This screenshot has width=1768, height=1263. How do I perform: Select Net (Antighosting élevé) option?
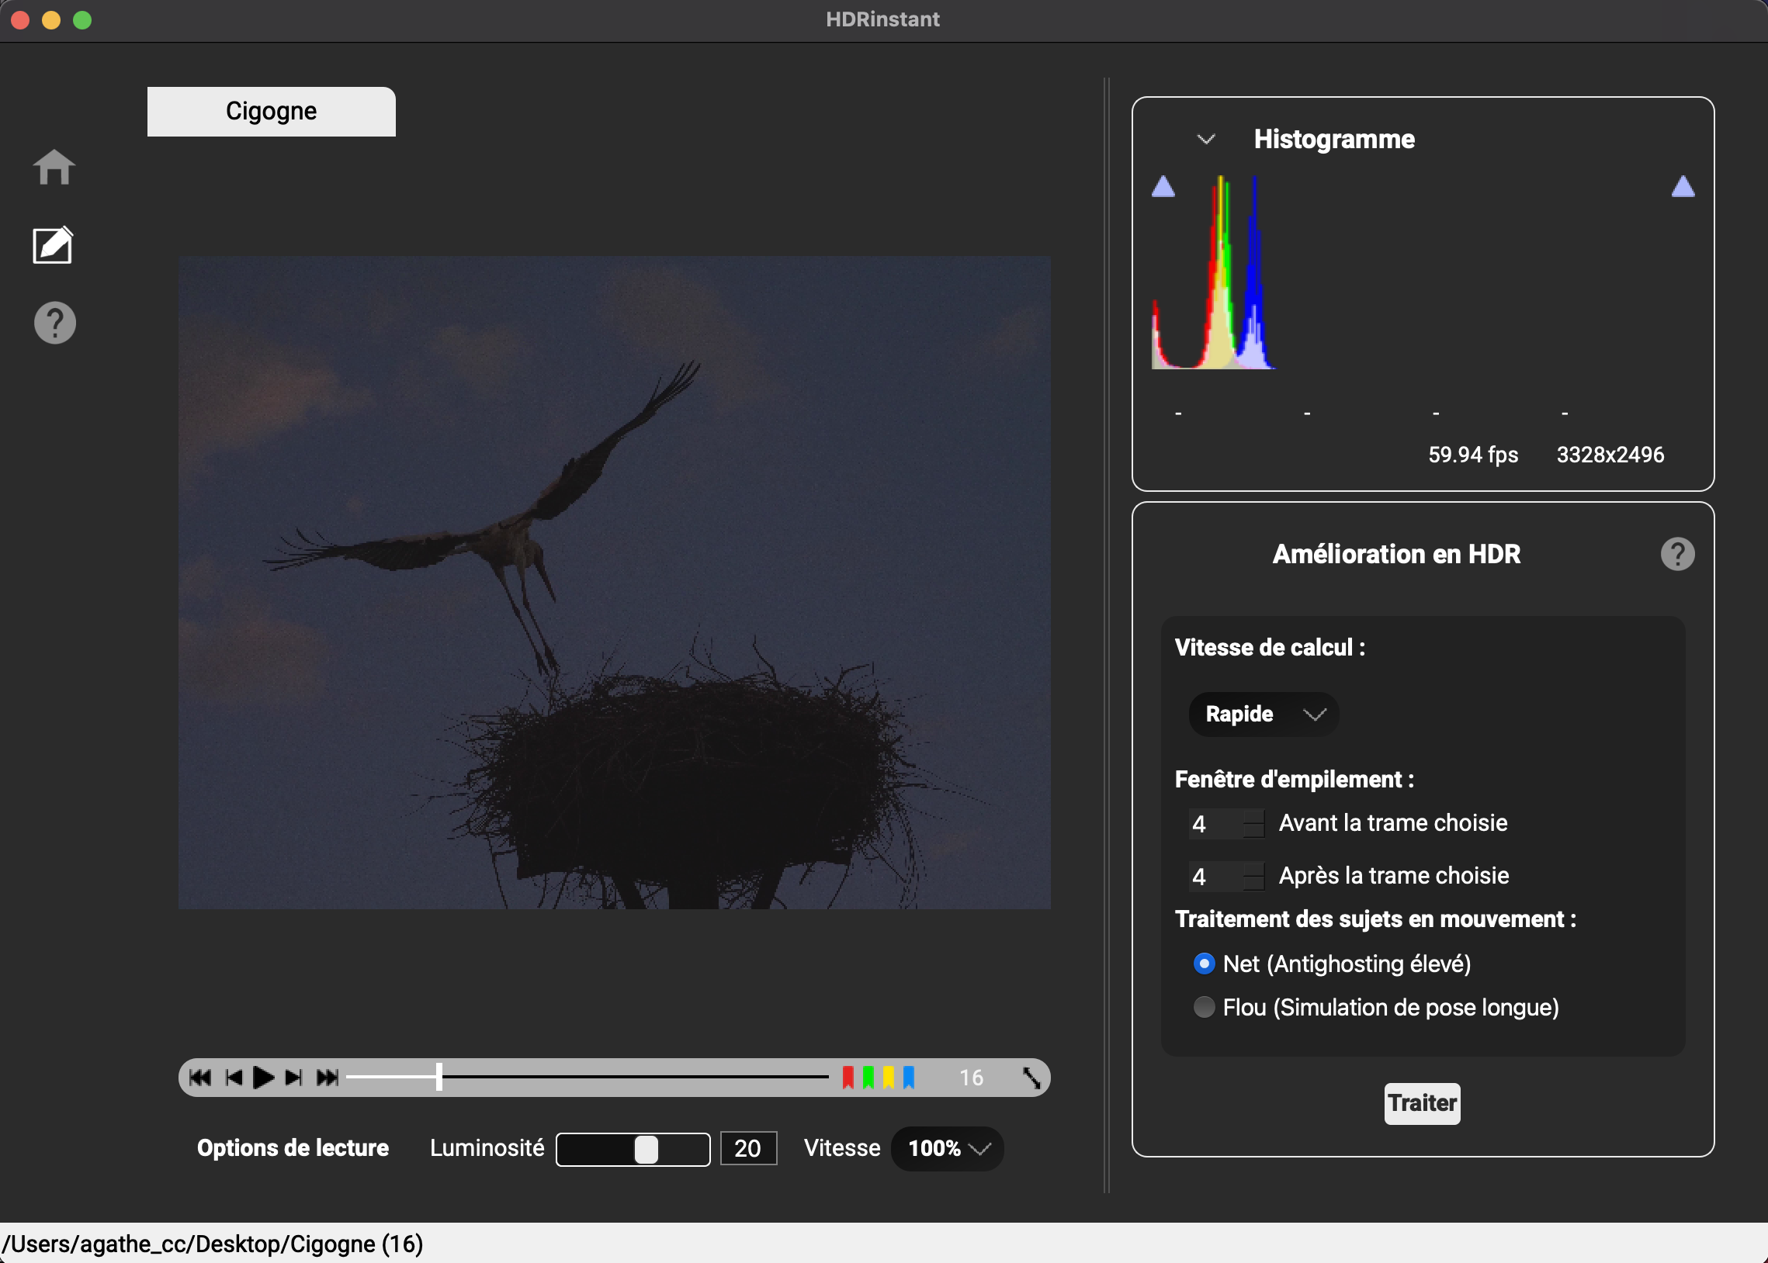click(1204, 964)
